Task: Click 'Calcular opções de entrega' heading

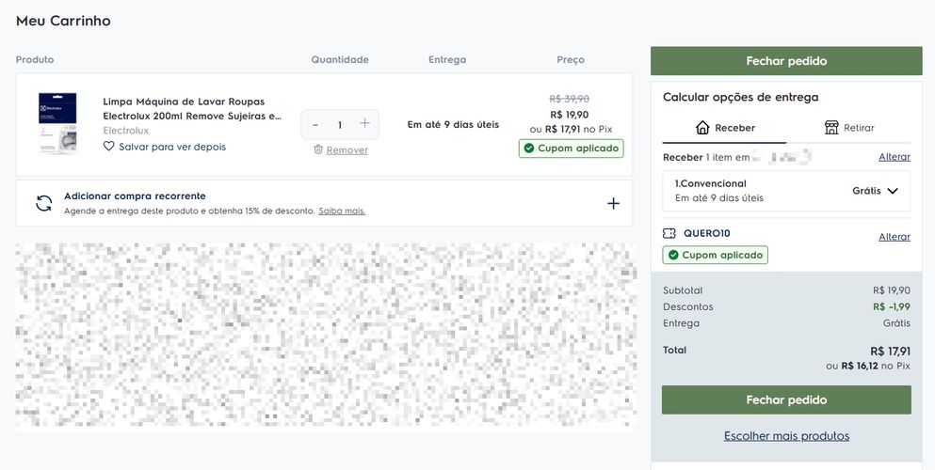Action: 741,97
